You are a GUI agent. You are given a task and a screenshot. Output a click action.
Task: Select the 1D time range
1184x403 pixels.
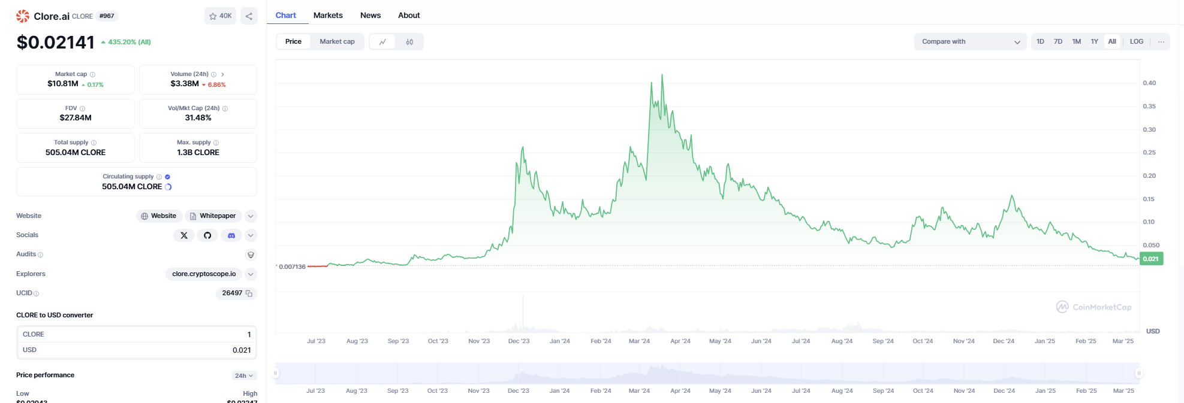1040,42
